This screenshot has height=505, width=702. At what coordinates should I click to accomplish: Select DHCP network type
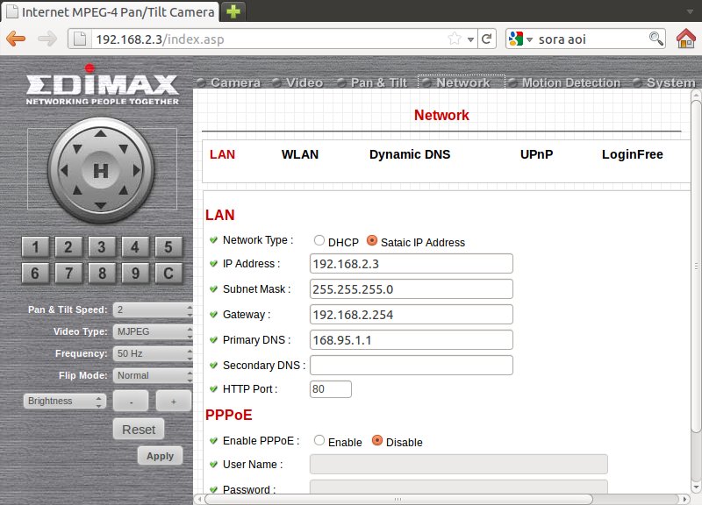[x=319, y=241]
